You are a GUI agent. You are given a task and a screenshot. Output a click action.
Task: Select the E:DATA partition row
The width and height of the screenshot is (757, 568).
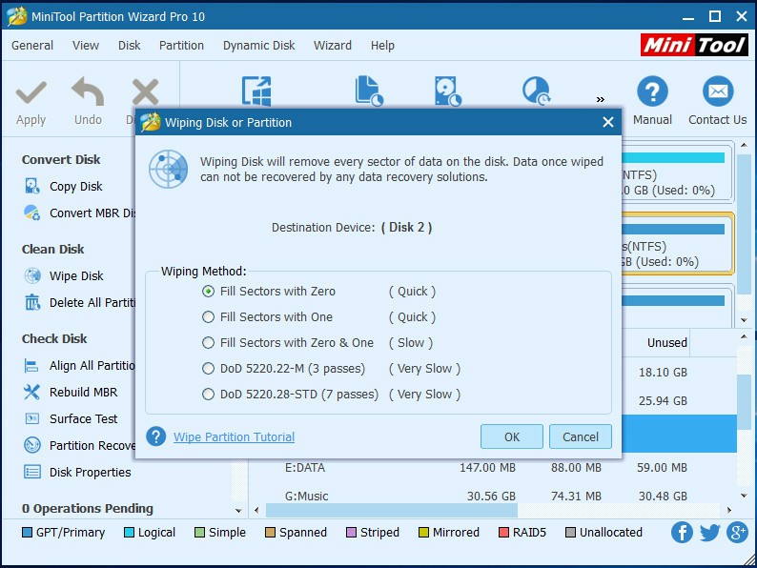pyautogui.click(x=493, y=467)
